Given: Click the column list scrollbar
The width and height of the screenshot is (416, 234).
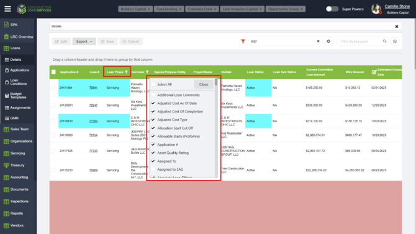Looking at the screenshot, I should (x=216, y=127).
